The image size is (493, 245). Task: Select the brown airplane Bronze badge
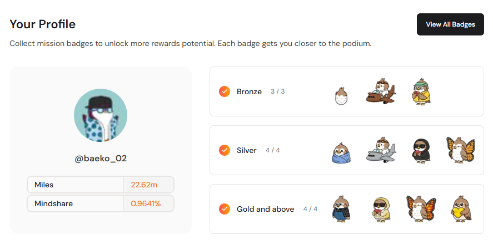[380, 91]
